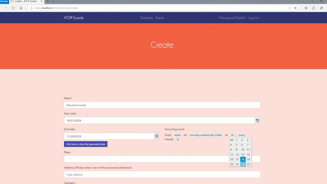Open the Teachers navigation link

click(x=146, y=18)
